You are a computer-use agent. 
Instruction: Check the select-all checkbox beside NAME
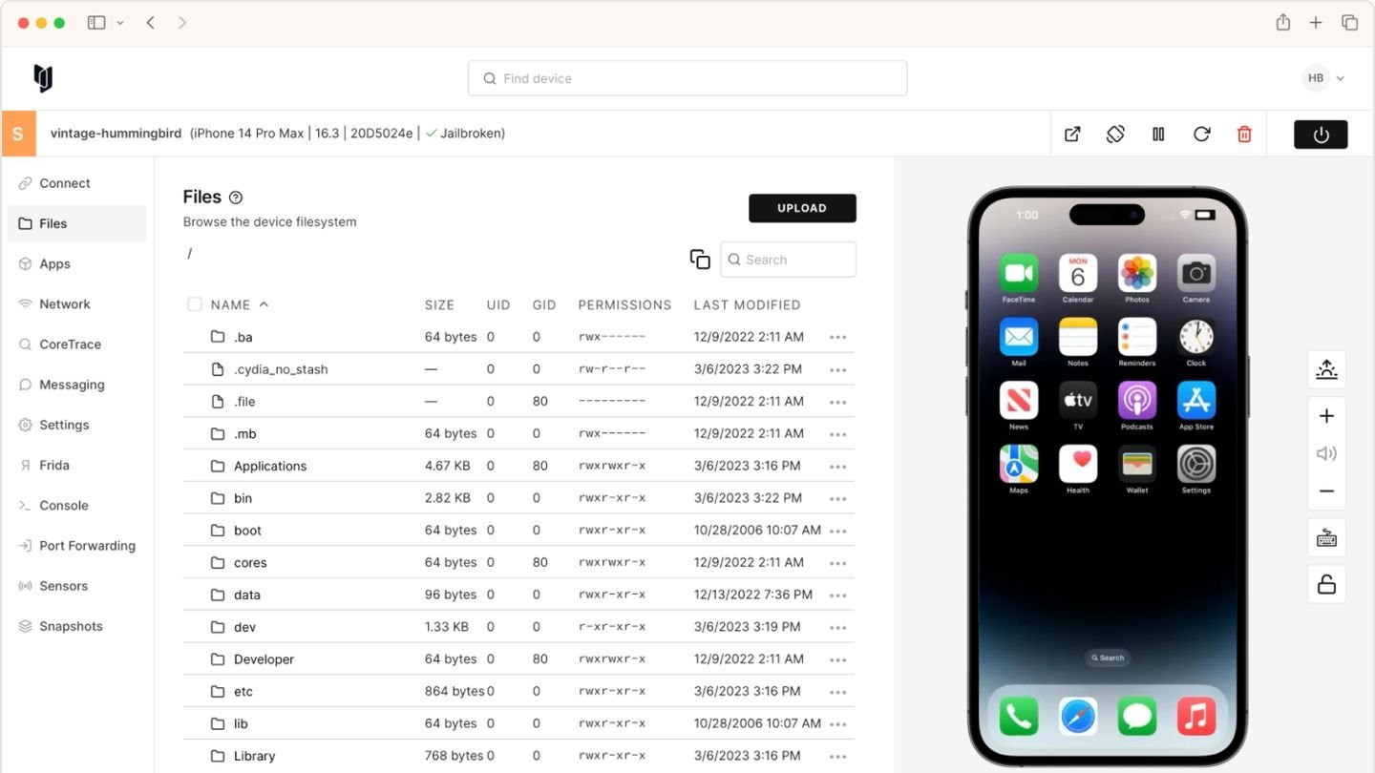tap(195, 304)
